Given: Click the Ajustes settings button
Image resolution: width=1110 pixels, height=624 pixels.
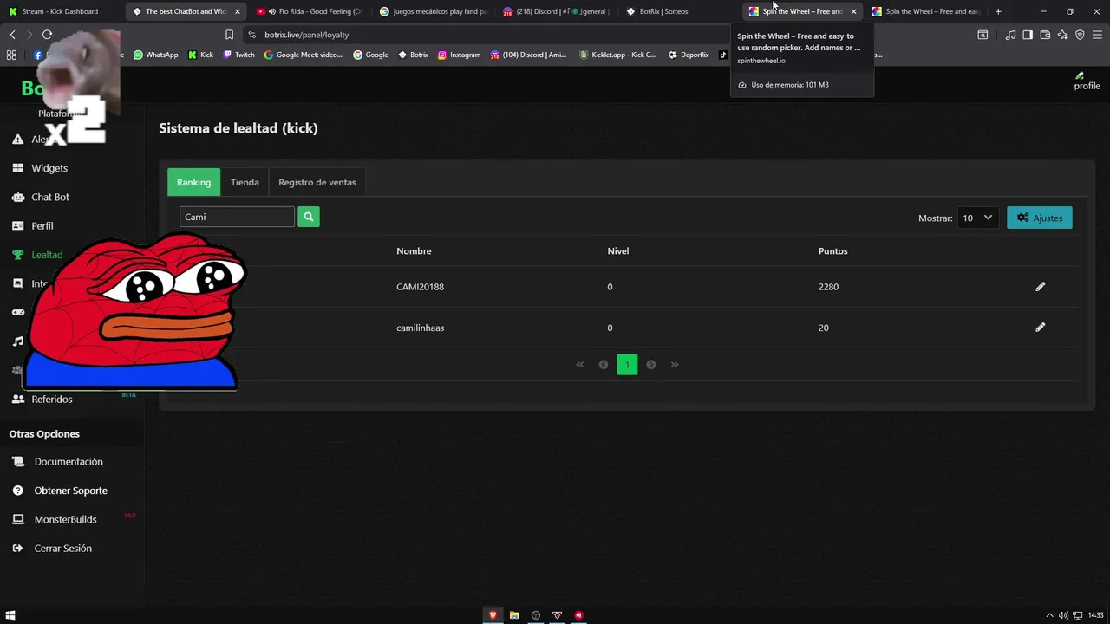Looking at the screenshot, I should click(x=1040, y=218).
